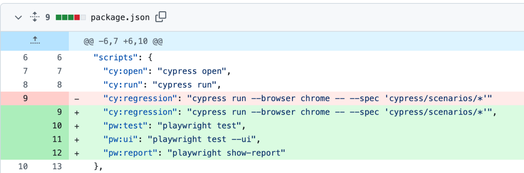Click the diffstat bar with green and red blocks
The width and height of the screenshot is (524, 173).
pos(71,17)
